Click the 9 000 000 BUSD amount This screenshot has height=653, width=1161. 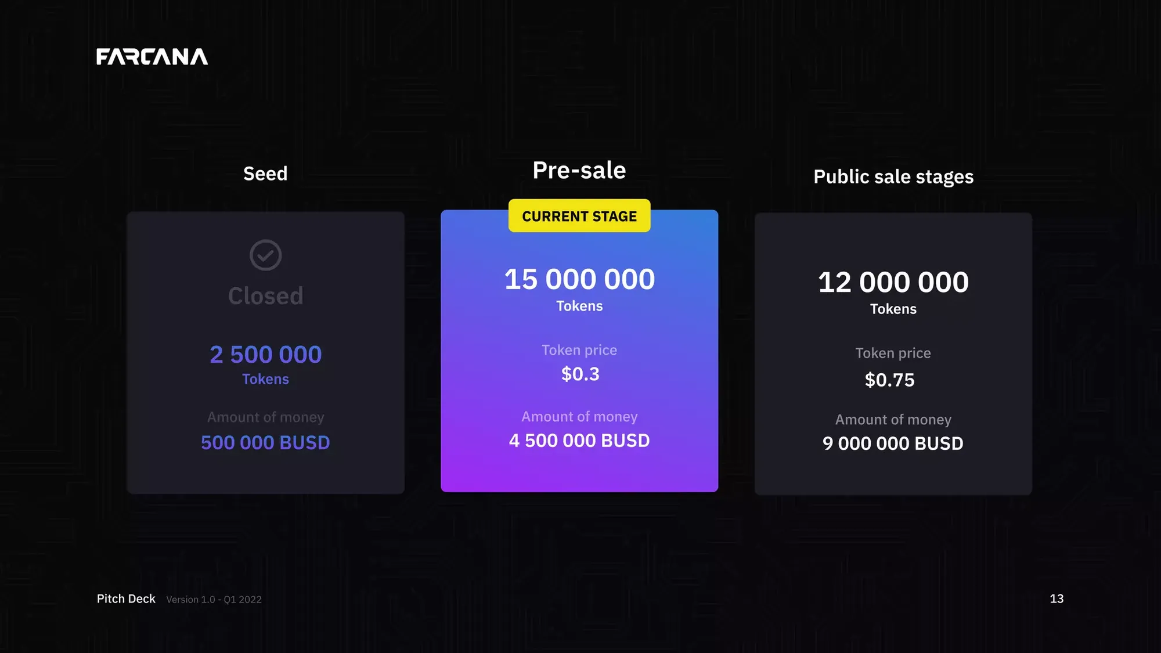tap(893, 443)
